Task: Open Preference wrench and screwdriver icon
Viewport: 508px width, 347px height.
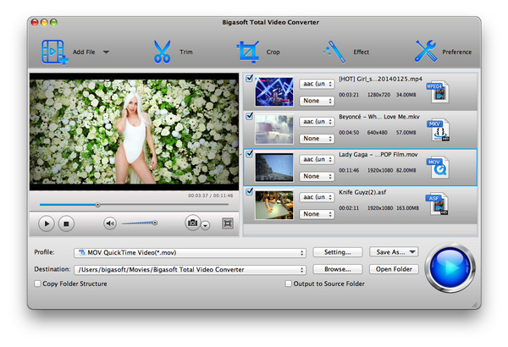Action: [426, 51]
